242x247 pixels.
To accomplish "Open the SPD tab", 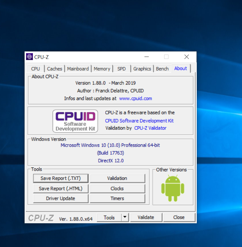I will click(122, 69).
